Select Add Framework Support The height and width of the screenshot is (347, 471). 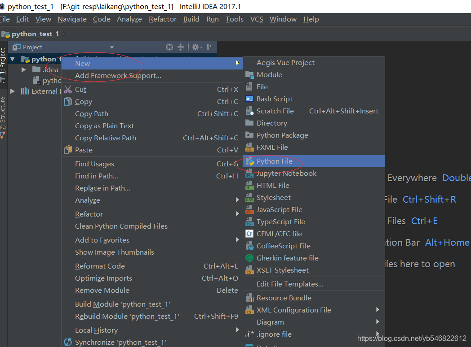(152, 75)
